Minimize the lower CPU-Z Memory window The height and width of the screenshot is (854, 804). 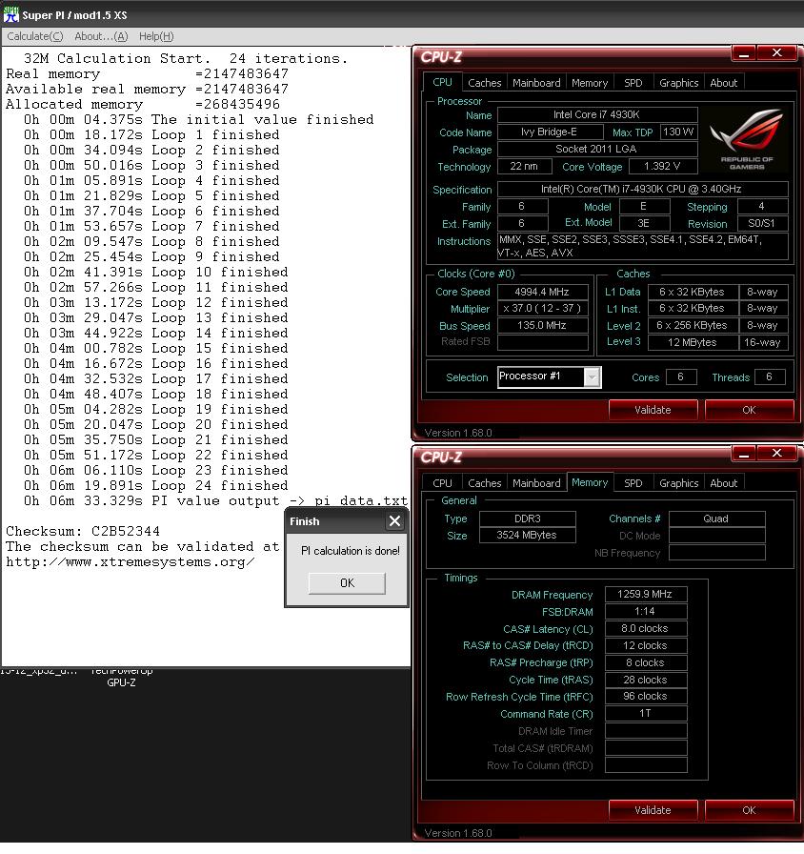744,454
